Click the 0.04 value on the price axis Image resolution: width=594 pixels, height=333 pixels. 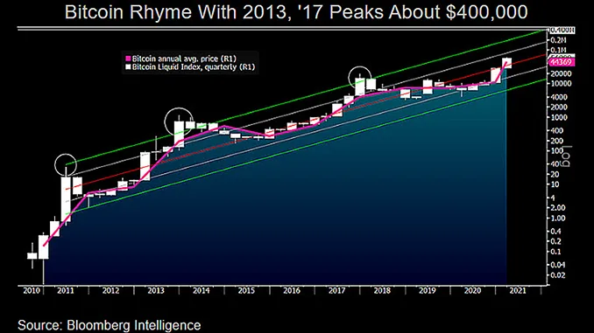pyautogui.click(x=558, y=265)
